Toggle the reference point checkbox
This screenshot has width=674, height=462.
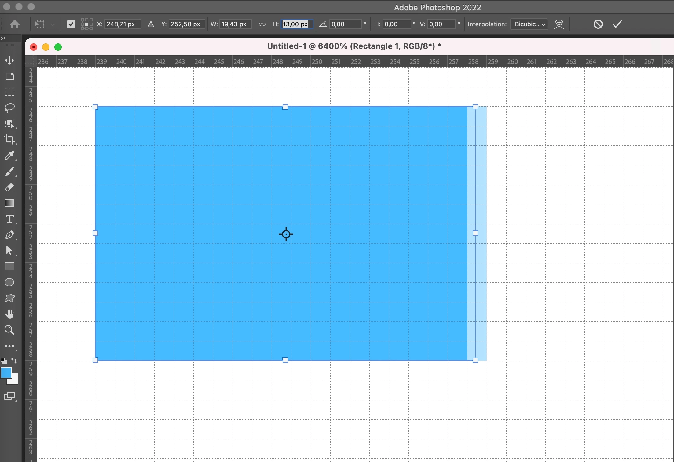[71, 24]
